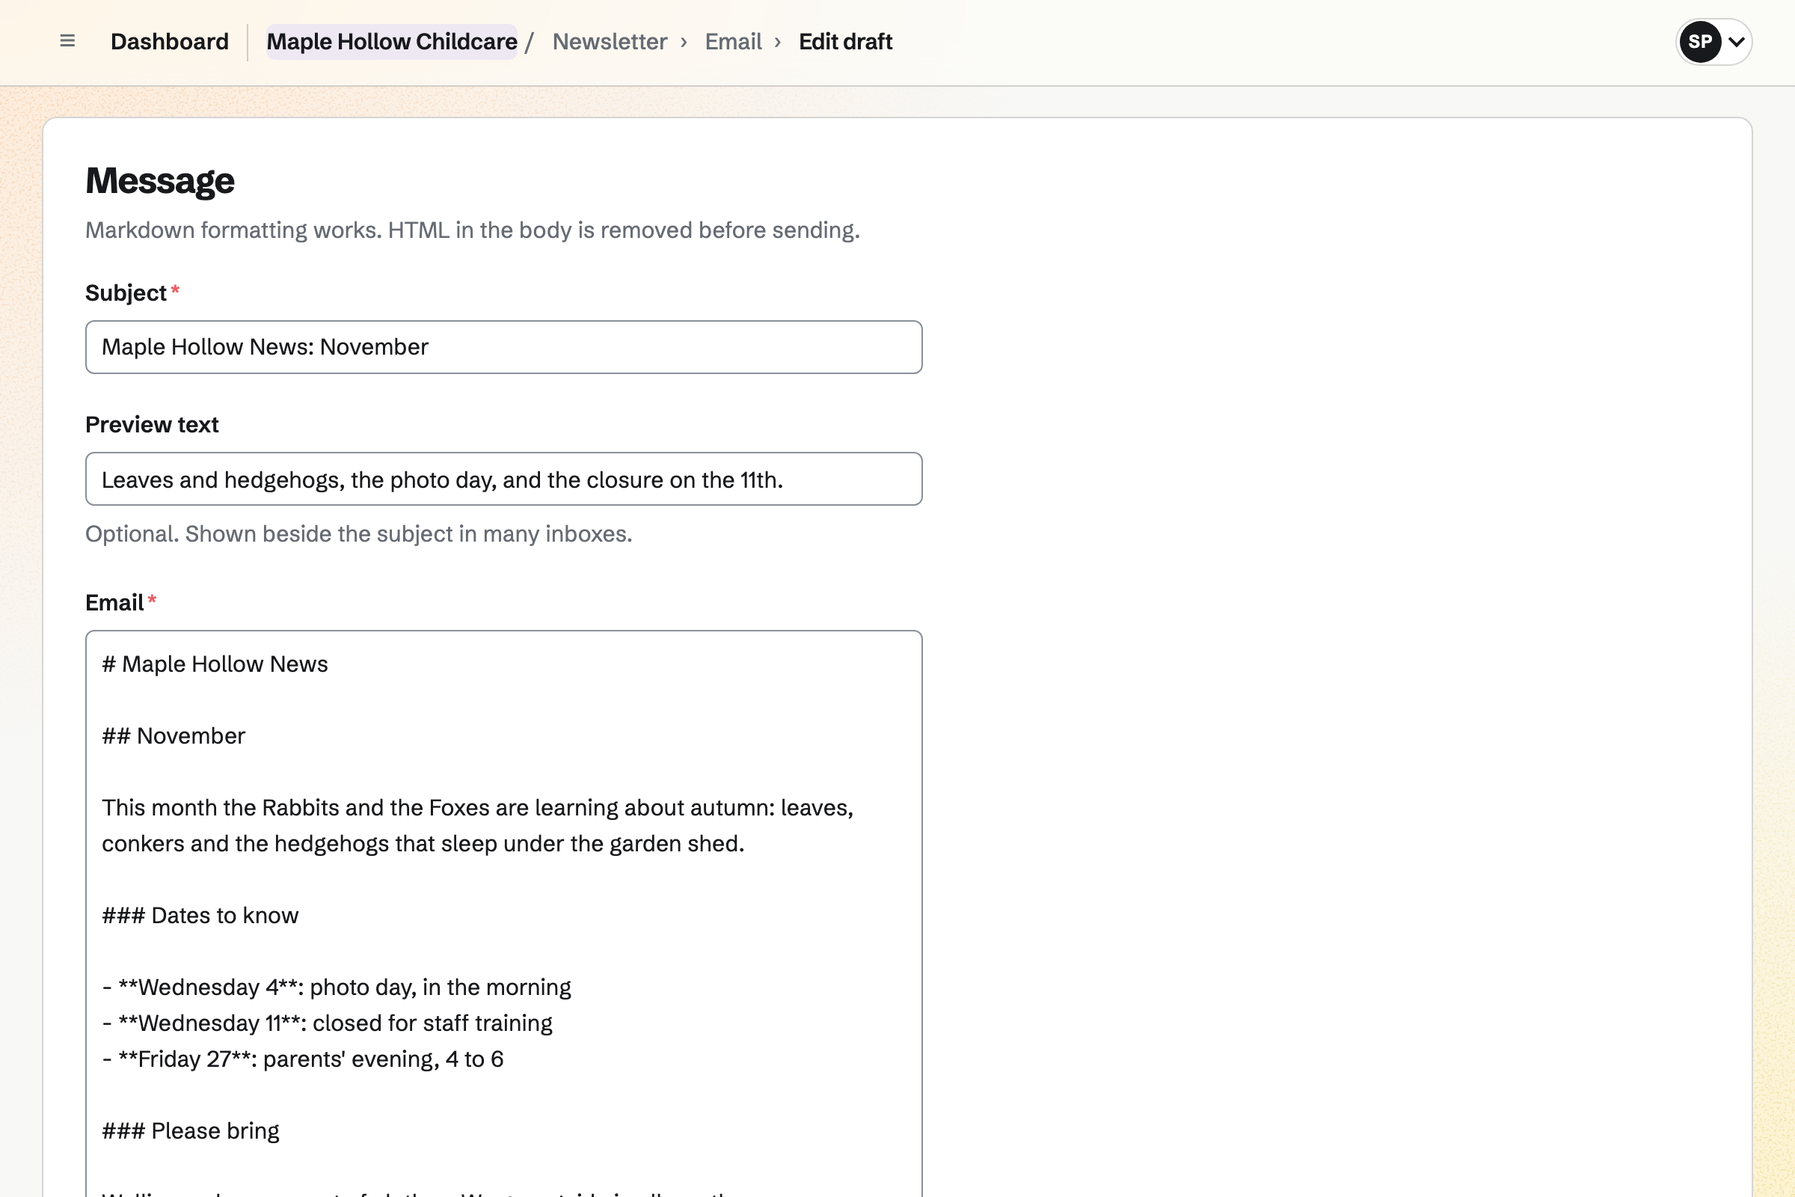Place cursor on the '### Please bring' heading
The width and height of the screenshot is (1795, 1197).
[190, 1131]
